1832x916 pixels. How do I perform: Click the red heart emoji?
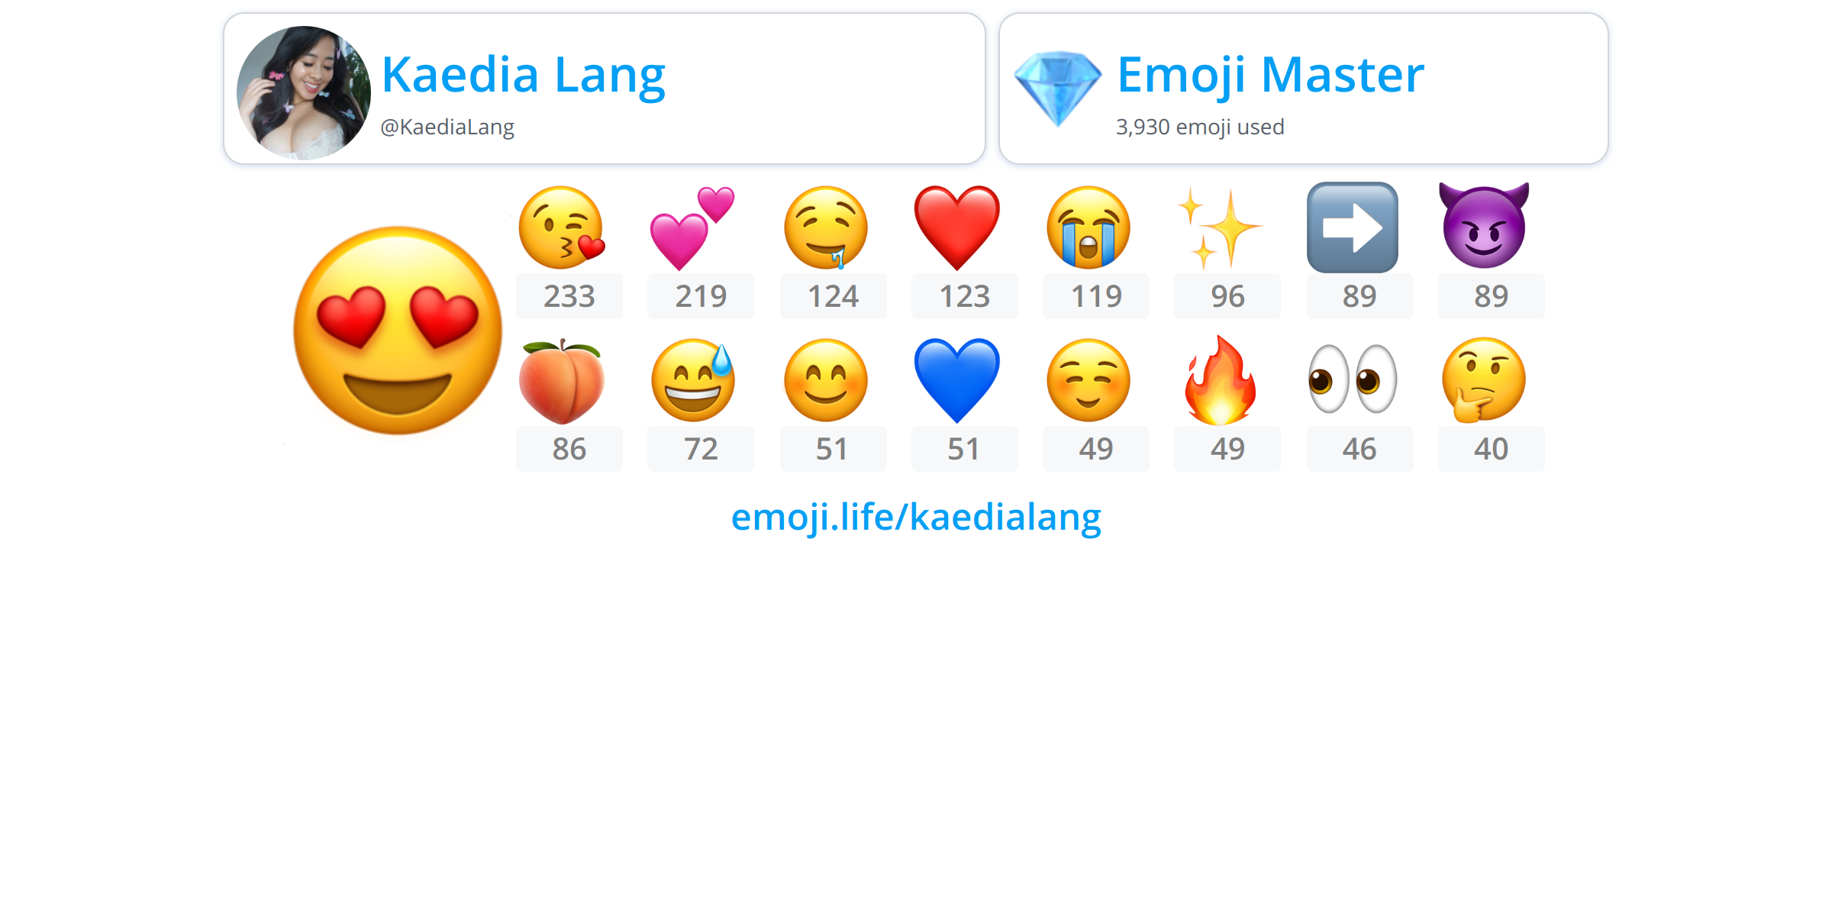click(x=957, y=227)
